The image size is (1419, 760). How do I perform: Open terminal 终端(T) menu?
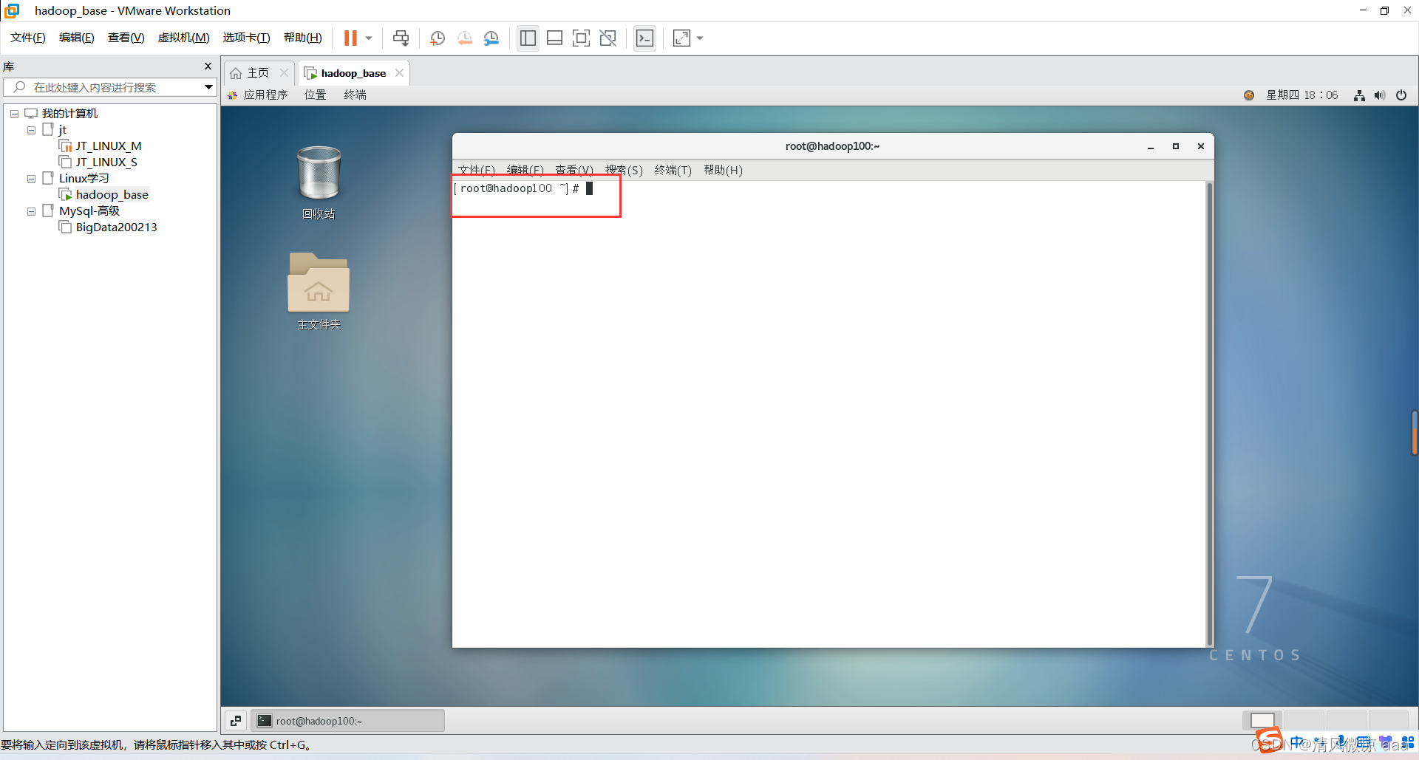click(673, 171)
